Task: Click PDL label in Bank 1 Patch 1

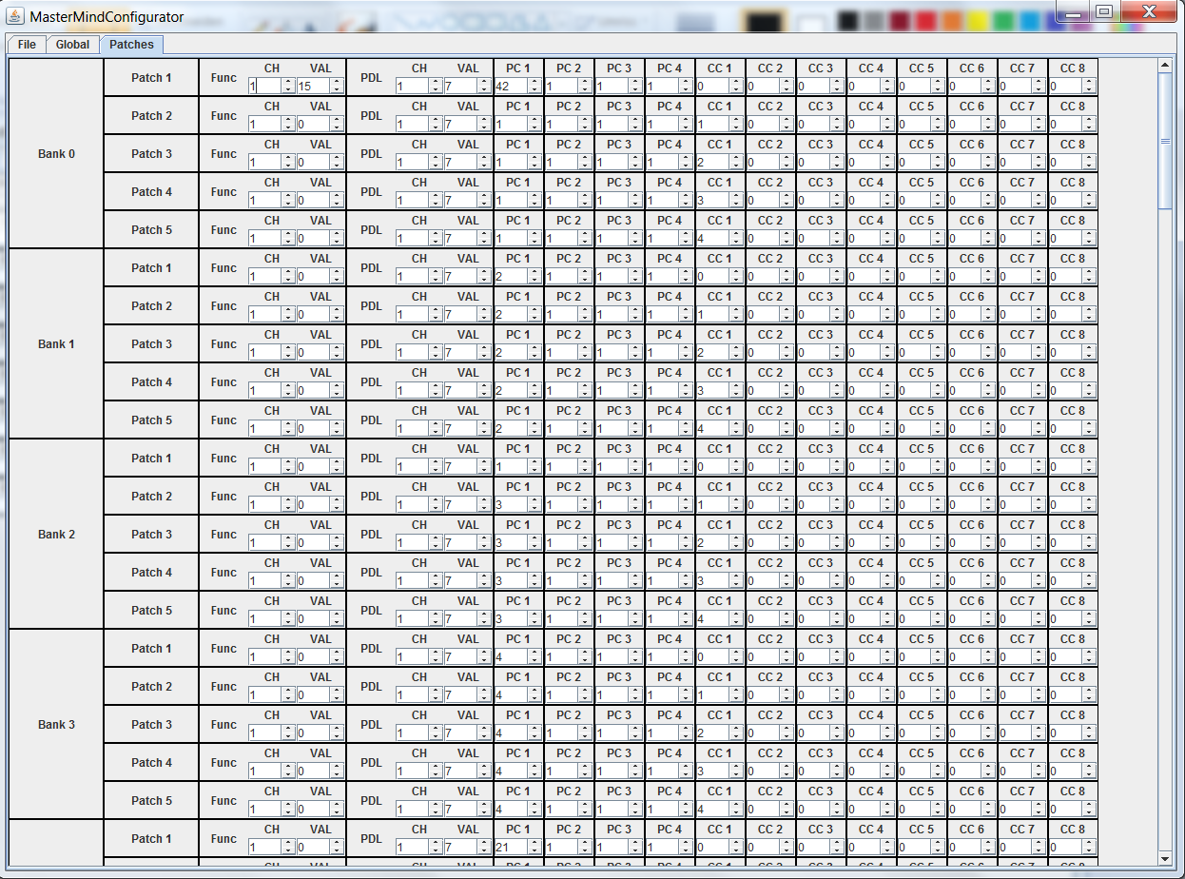Action: click(371, 268)
